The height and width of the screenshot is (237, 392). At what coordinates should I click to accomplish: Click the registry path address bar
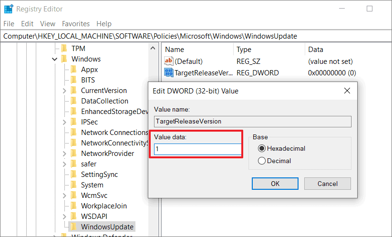coord(196,36)
